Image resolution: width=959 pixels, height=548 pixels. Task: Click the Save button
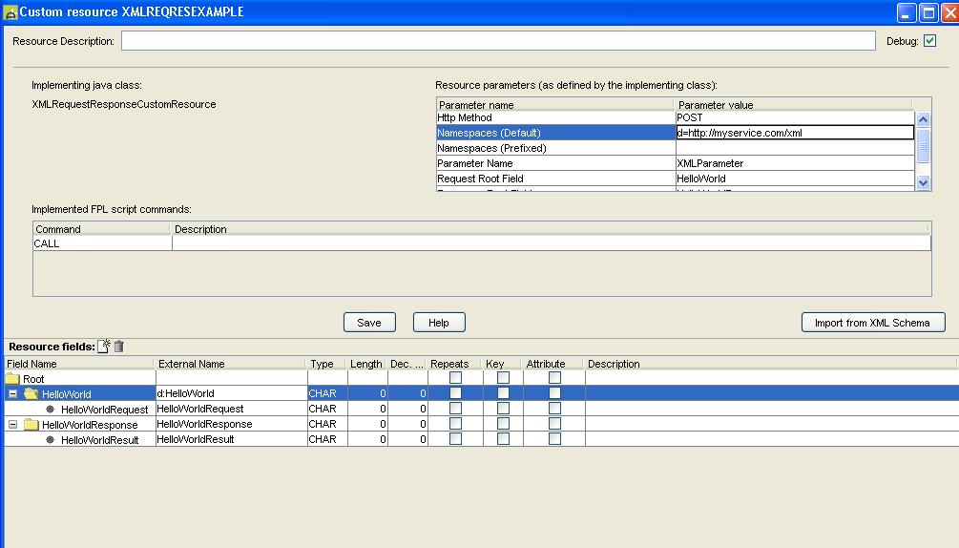coord(369,323)
